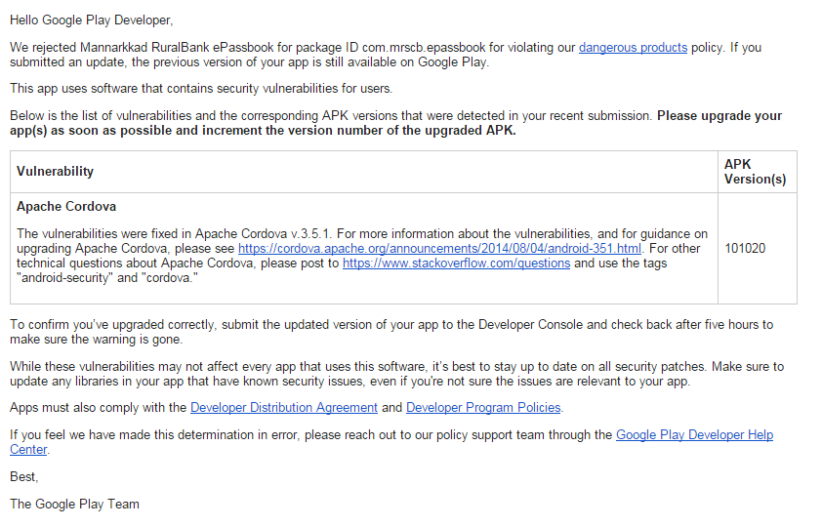Open the Developer Program Policies link
Viewport: 822px width, 527px height.
point(483,408)
